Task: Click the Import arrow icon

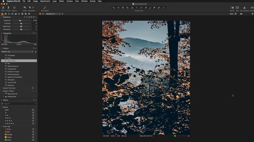Action: coord(3,8)
